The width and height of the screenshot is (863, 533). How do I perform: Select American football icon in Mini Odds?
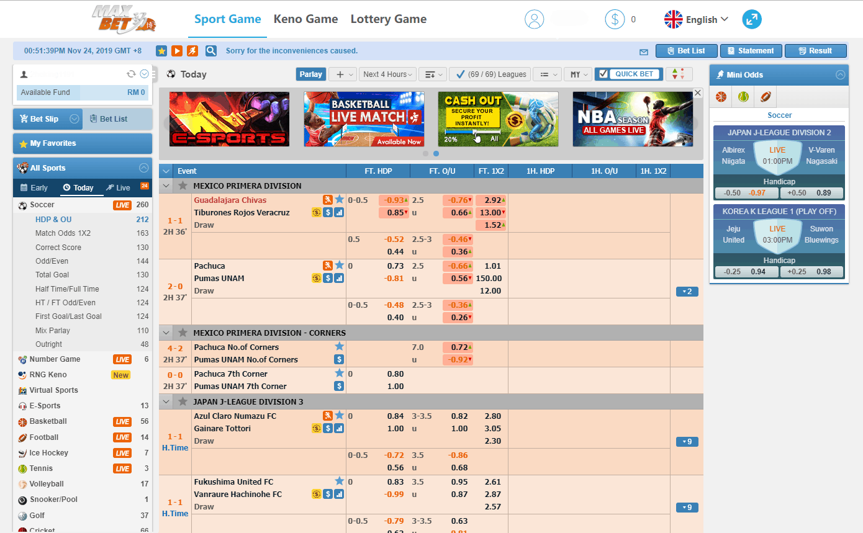[766, 97]
